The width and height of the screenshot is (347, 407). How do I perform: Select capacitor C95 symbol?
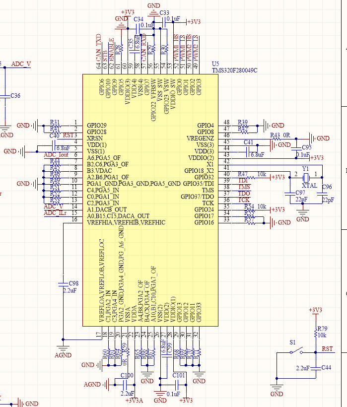296,149
